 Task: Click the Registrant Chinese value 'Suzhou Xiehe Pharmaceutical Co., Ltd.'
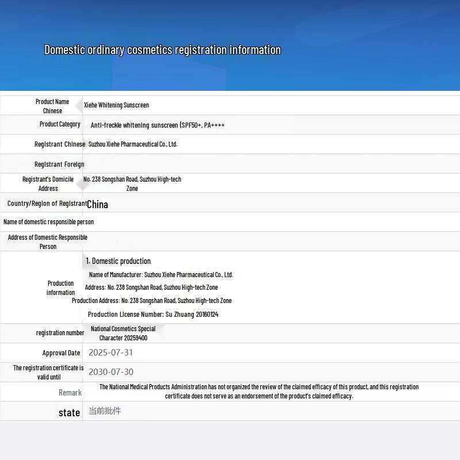[x=133, y=144]
